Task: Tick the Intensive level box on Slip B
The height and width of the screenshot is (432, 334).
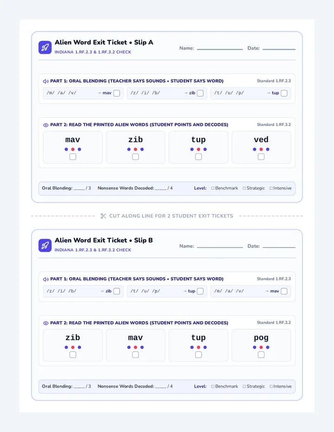Action: pos(271,386)
